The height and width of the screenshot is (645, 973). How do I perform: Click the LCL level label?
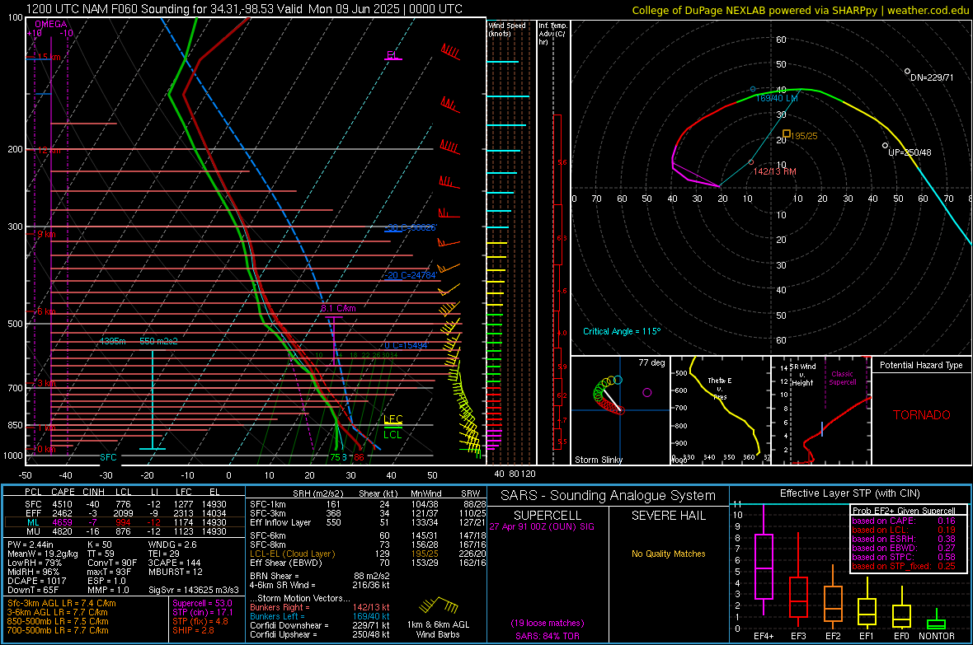pos(392,435)
